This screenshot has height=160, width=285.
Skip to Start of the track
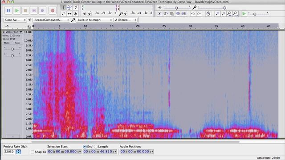pos(34,11)
